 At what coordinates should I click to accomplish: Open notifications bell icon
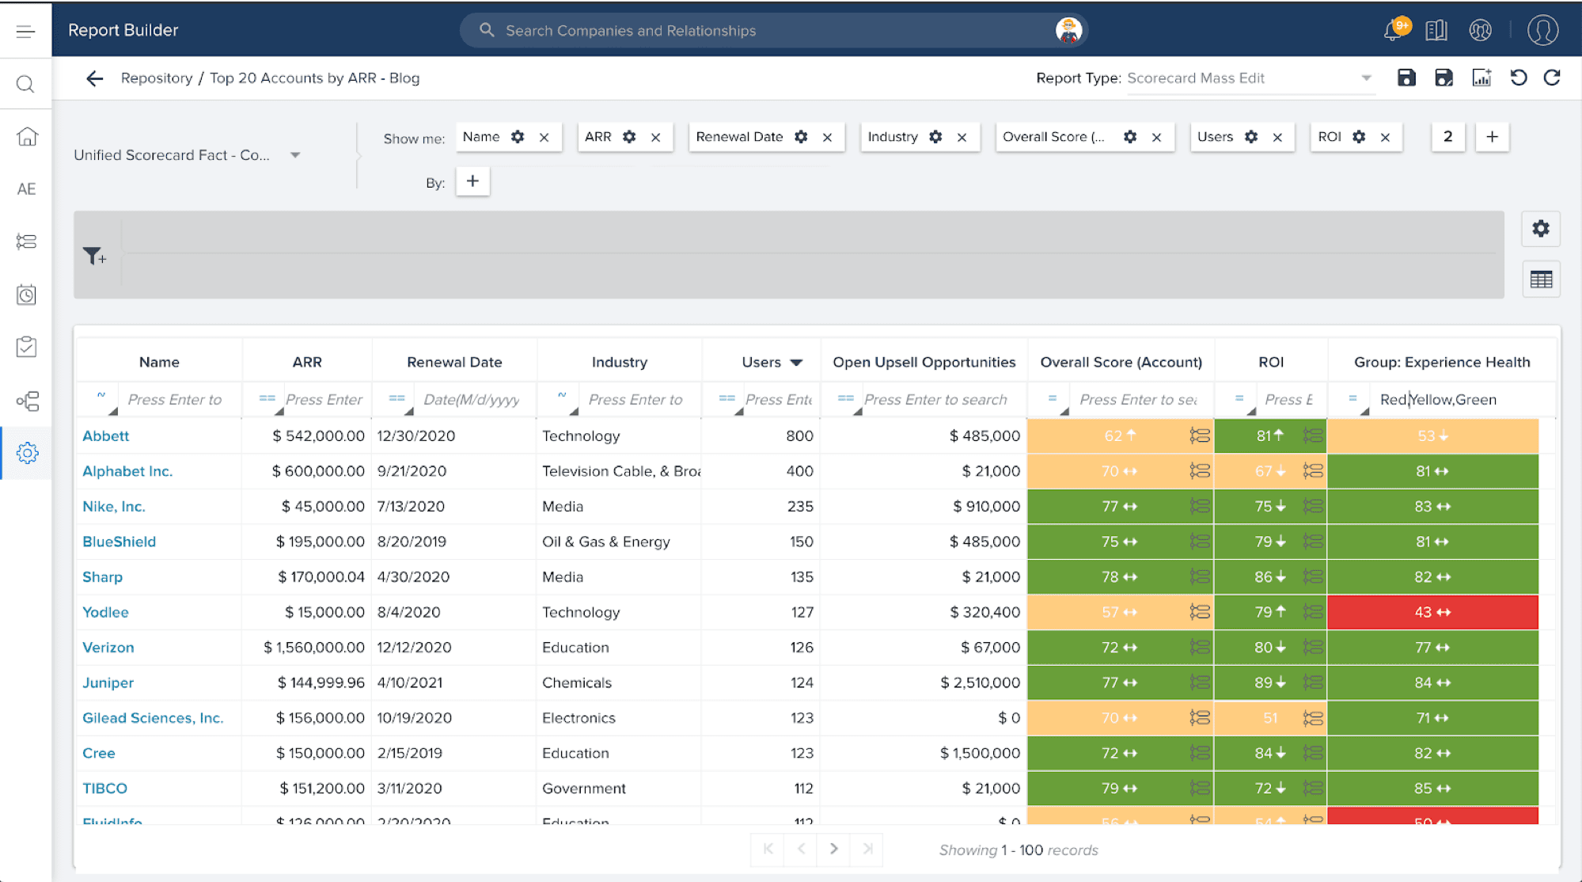pos(1393,31)
